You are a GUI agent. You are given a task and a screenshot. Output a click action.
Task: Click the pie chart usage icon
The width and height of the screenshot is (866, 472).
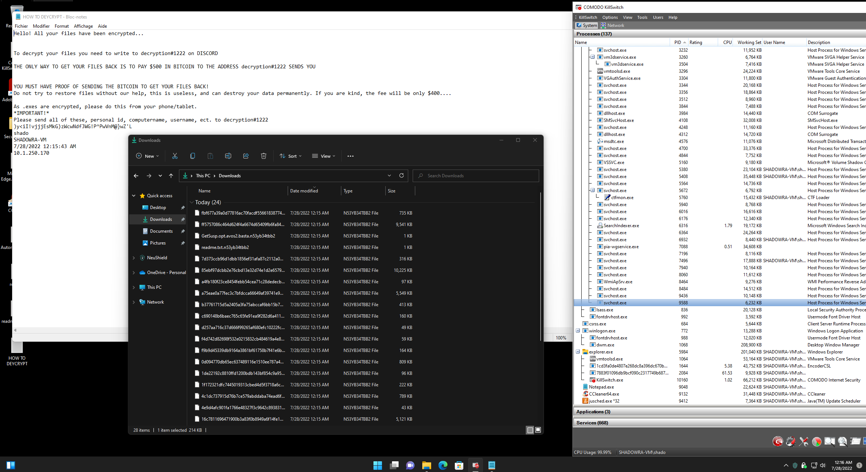pyautogui.click(x=816, y=441)
